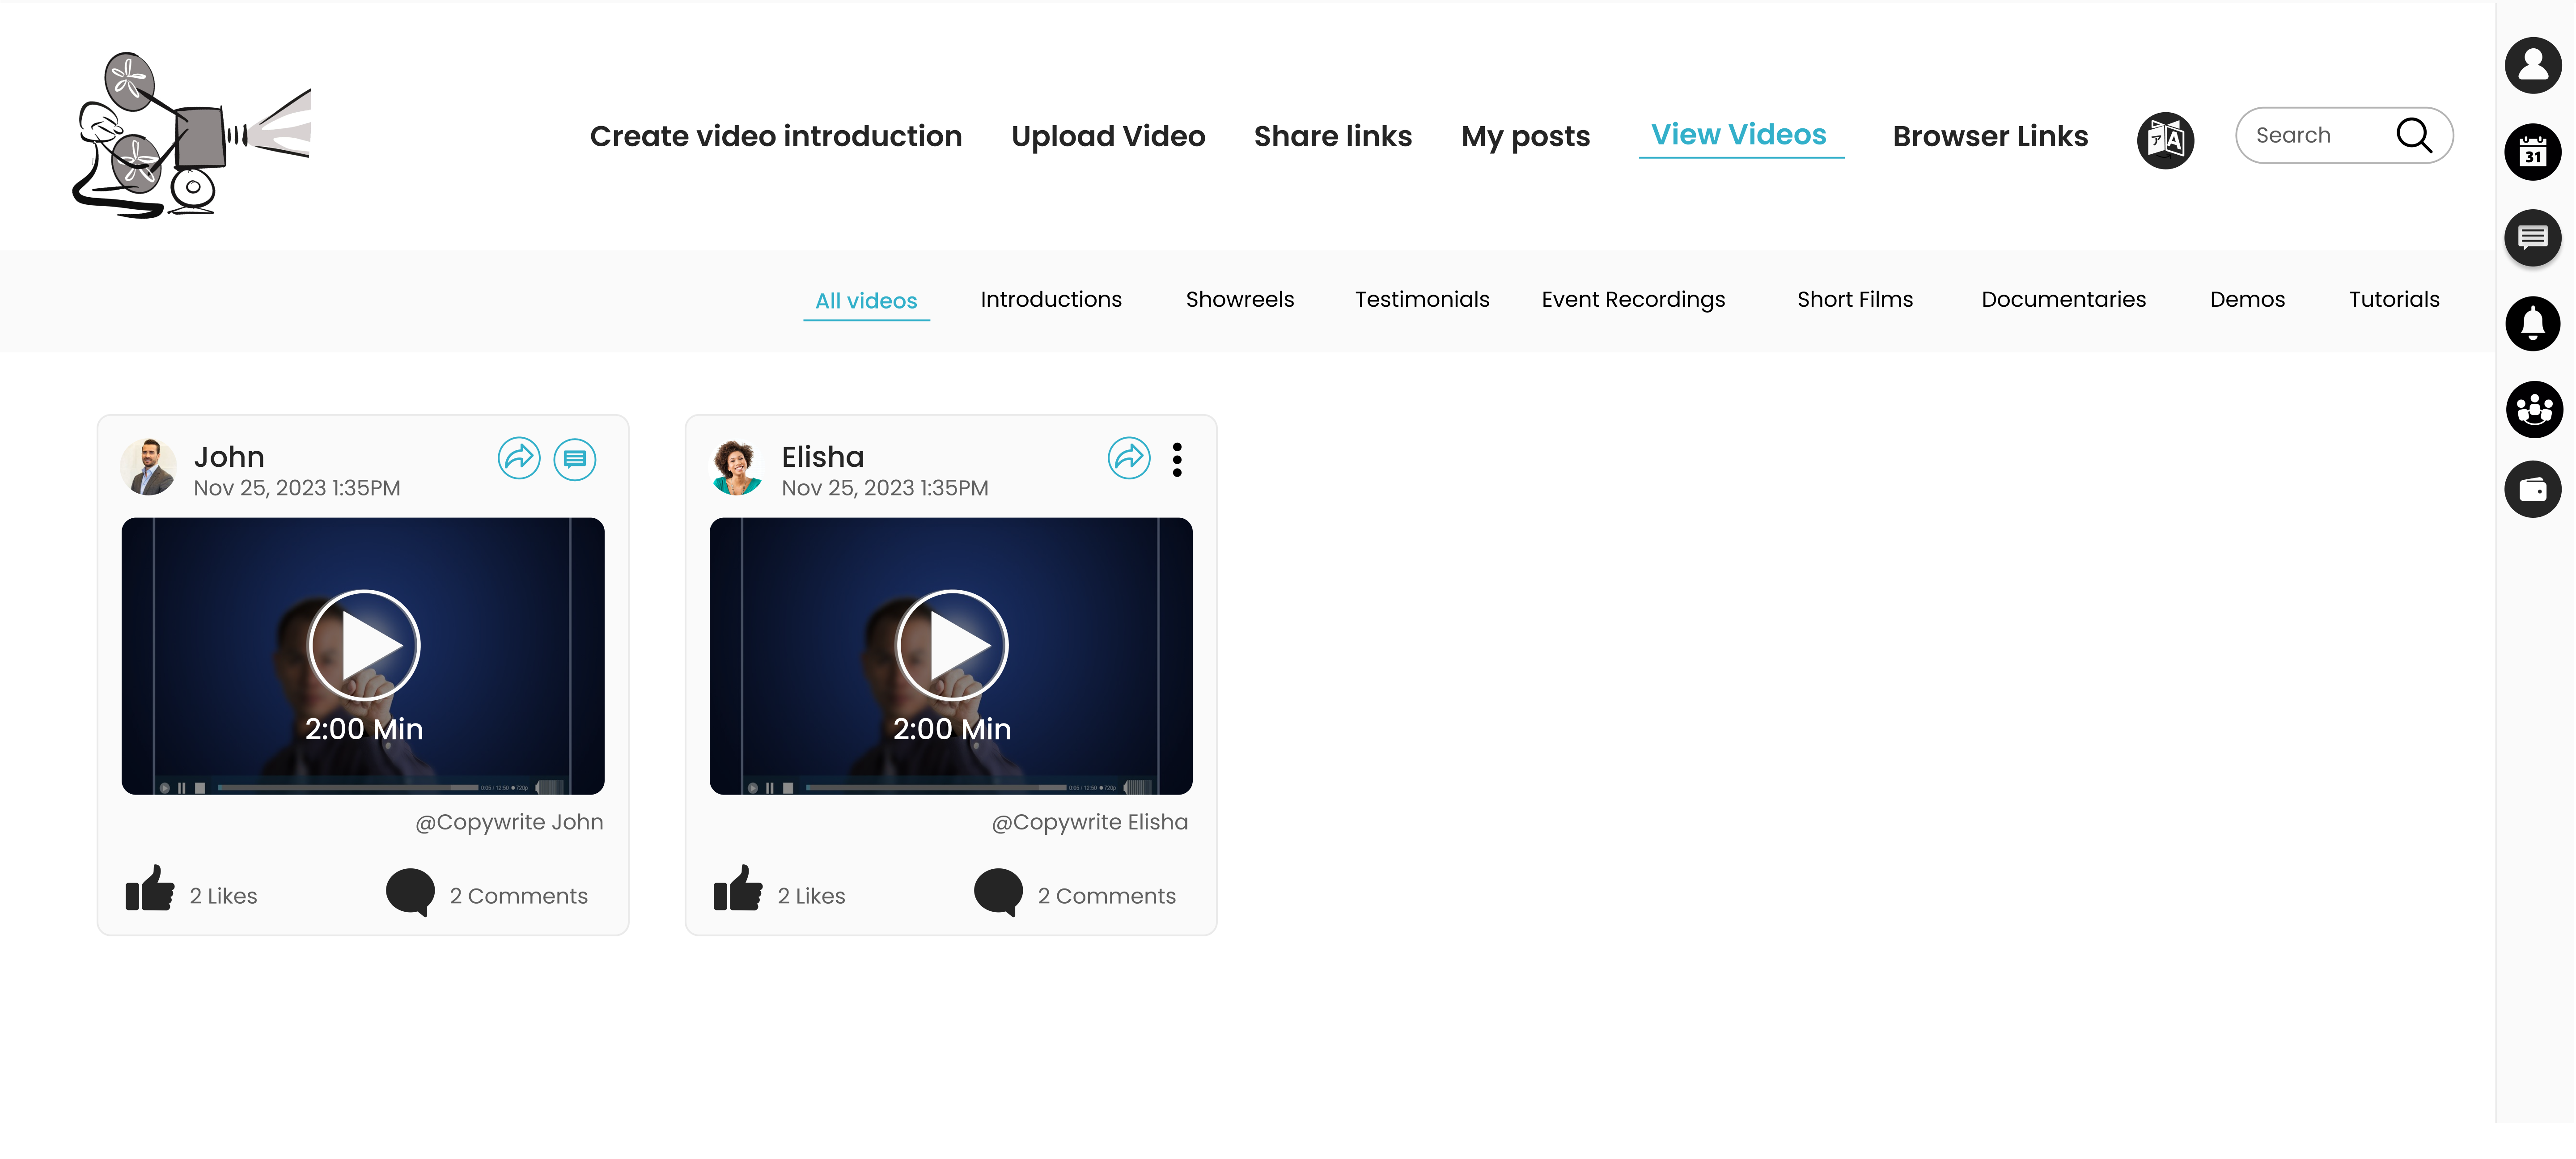This screenshot has height=1159, width=2576.
Task: Open the messages chat sidebar icon
Action: point(2532,238)
